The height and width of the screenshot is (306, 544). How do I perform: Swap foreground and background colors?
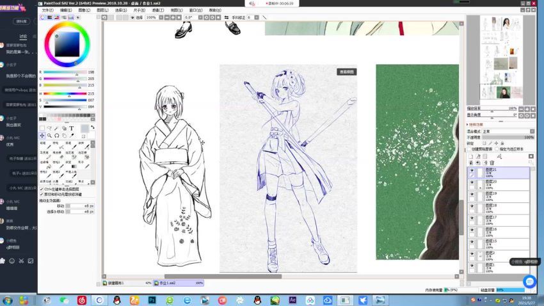93,127
